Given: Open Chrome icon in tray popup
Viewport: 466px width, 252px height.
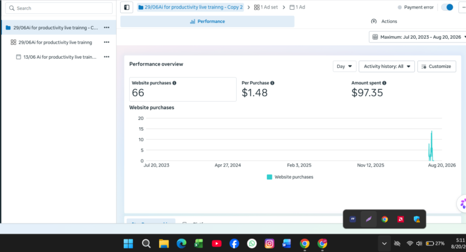Looking at the screenshot, I should [x=385, y=219].
